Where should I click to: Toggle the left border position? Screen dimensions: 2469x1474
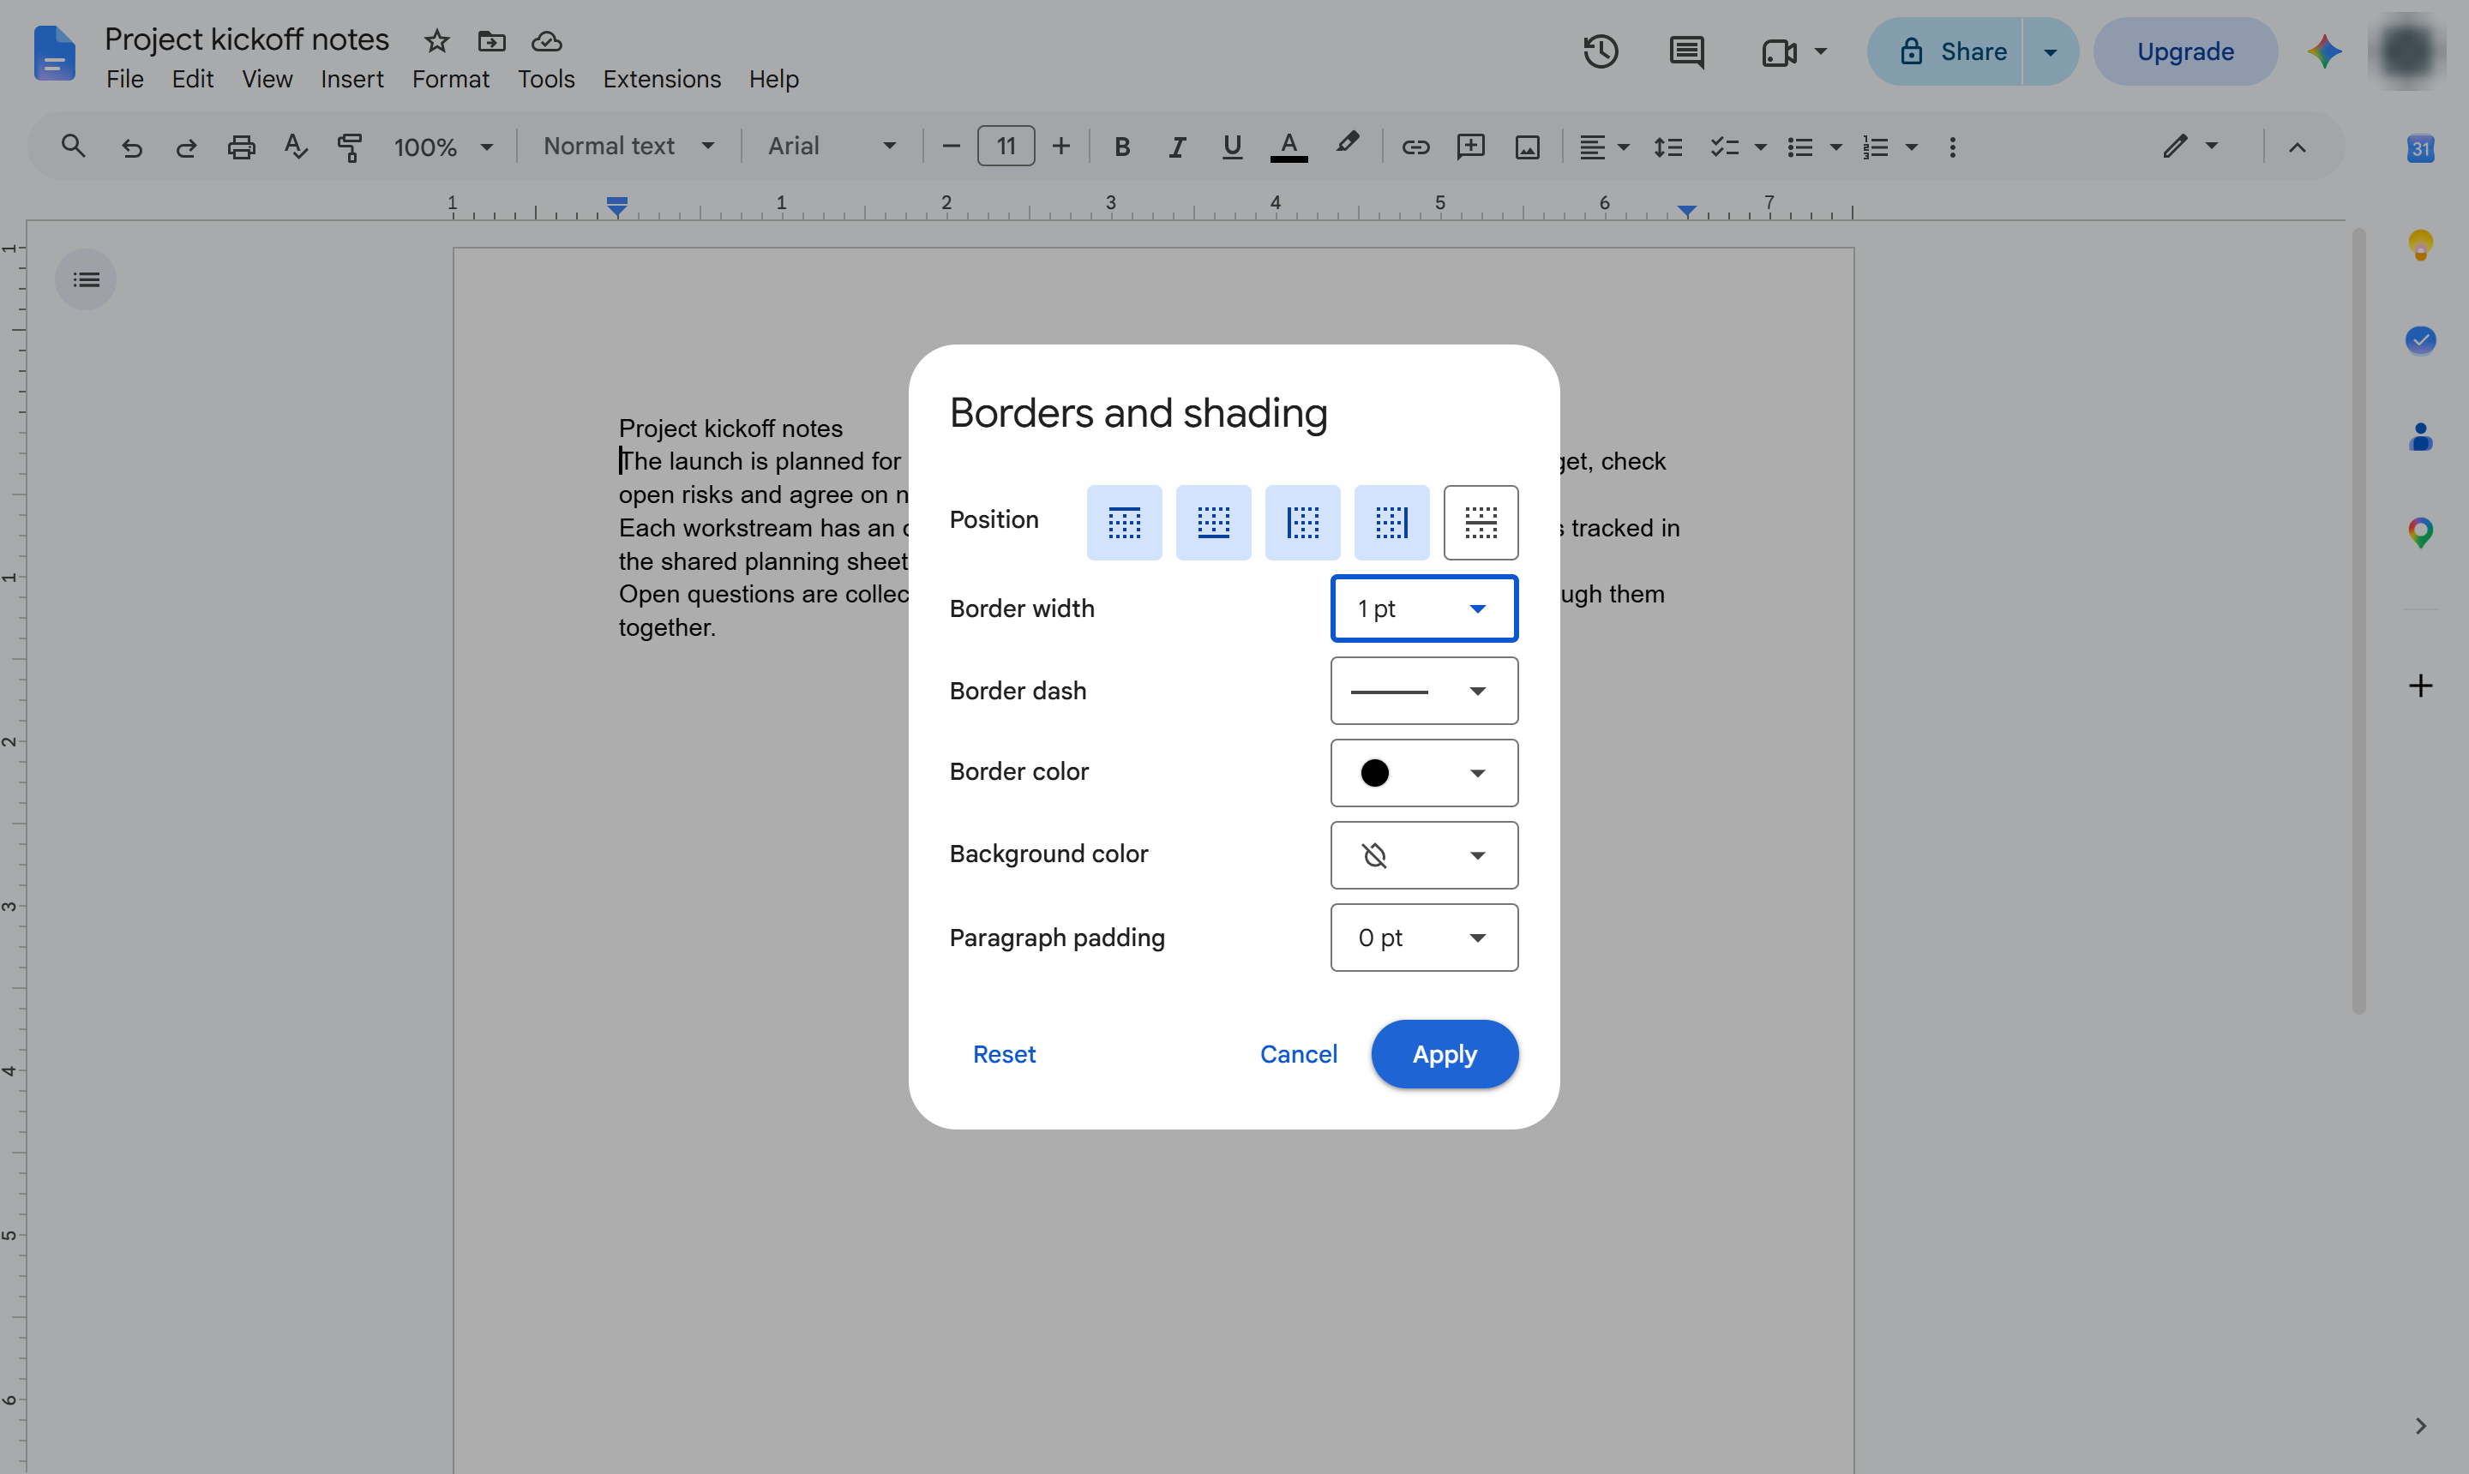coord(1302,523)
